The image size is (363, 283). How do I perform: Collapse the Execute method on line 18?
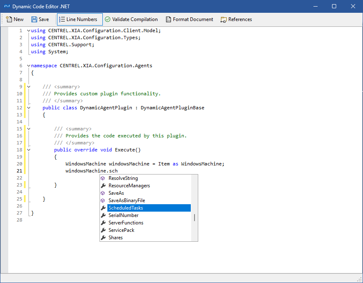(x=28, y=150)
